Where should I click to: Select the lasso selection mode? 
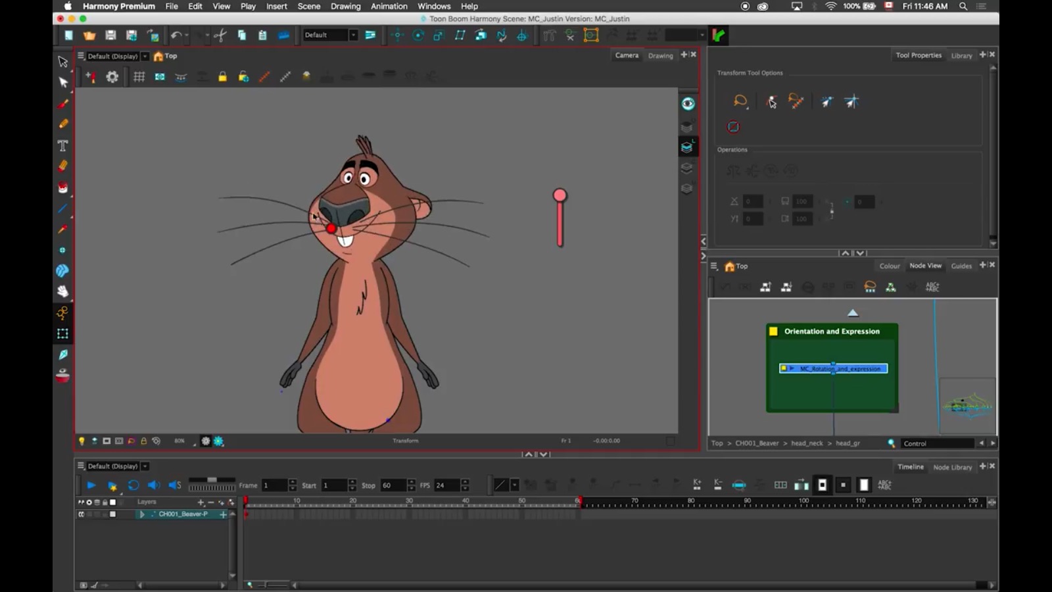740,101
